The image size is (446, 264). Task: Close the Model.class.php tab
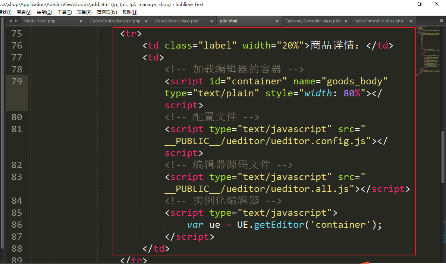[81, 21]
